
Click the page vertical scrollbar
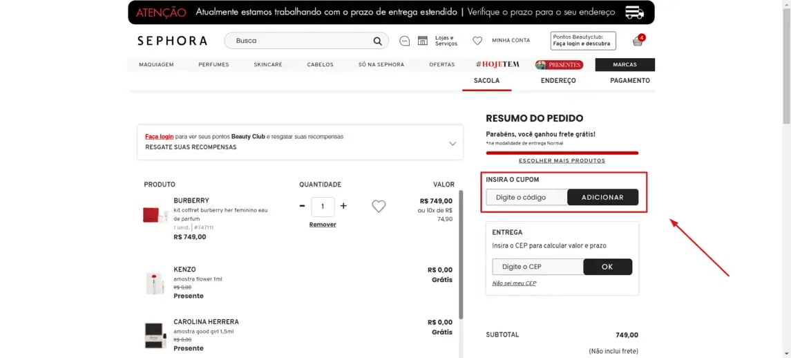786,66
